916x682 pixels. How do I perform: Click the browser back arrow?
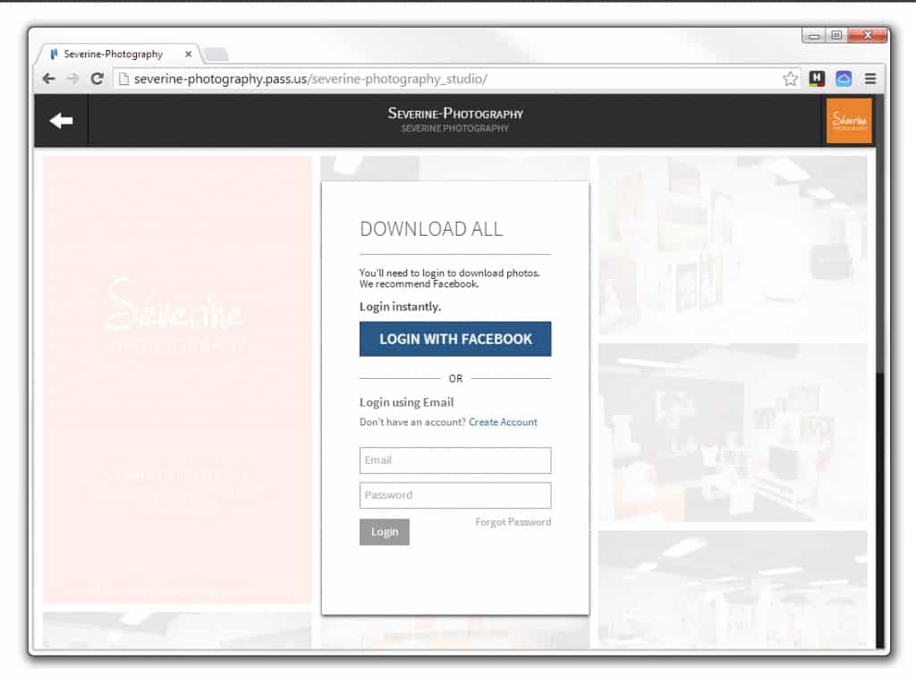click(x=49, y=79)
